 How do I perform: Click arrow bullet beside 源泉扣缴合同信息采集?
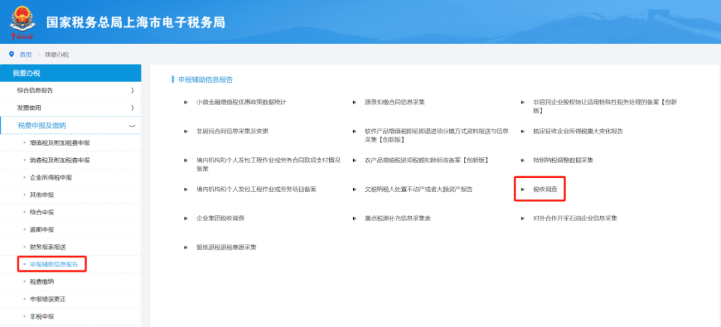click(354, 102)
